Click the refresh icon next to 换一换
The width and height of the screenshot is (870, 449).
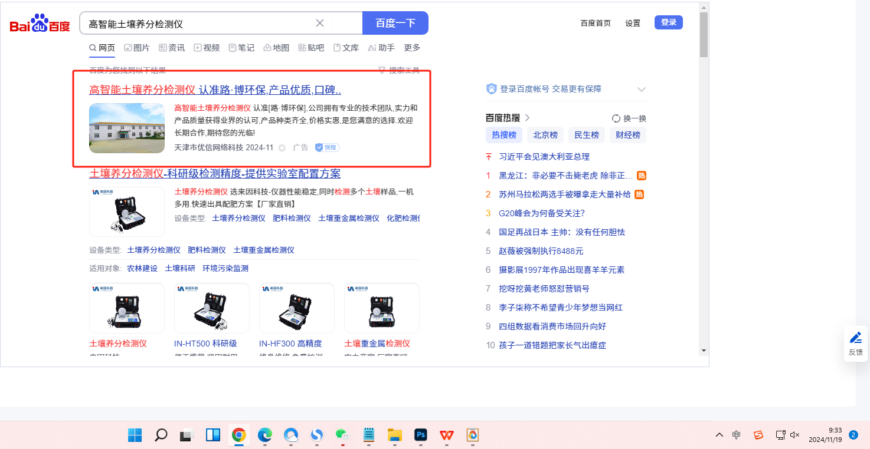[616, 118]
